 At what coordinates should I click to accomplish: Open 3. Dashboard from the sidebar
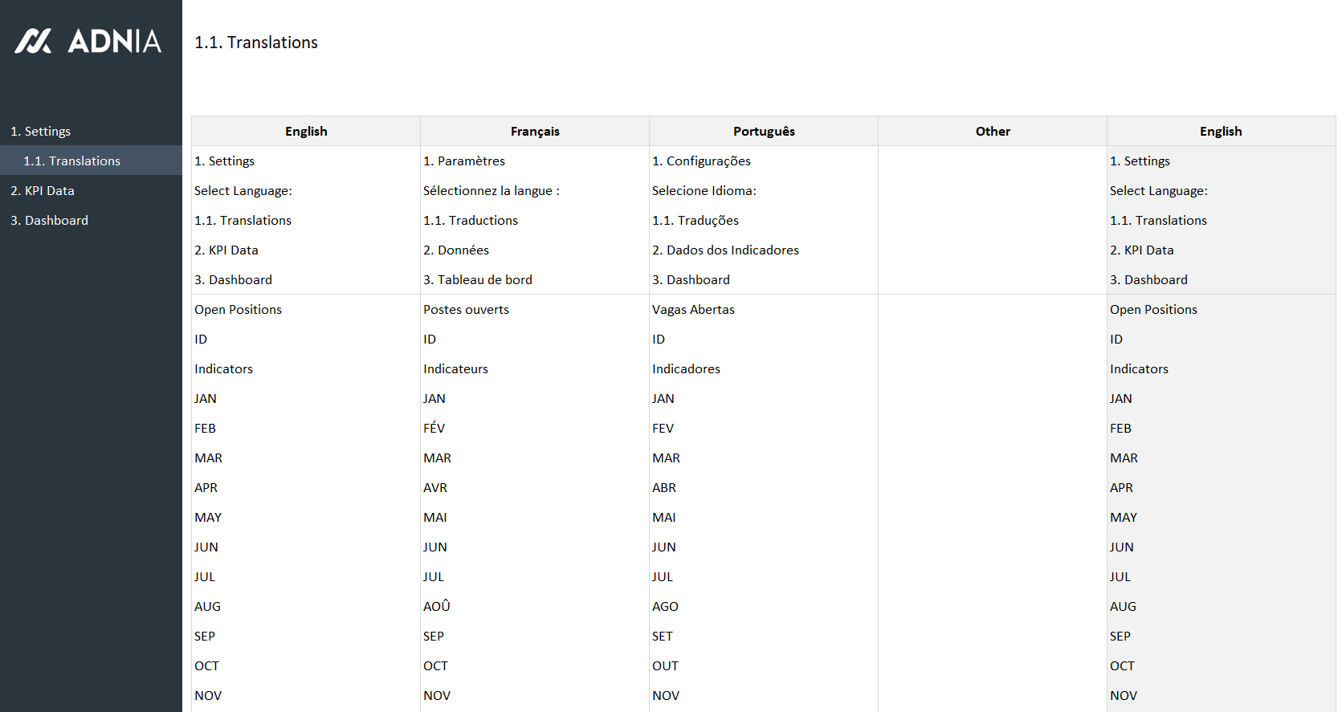click(49, 221)
